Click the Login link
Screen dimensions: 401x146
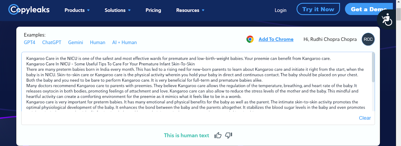(x=280, y=10)
